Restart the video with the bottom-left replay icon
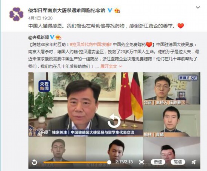The width and height of the screenshot is (207, 171). pos(34,162)
